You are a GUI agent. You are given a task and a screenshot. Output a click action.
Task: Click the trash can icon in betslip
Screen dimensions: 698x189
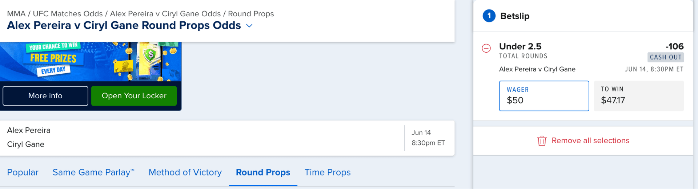pos(542,141)
